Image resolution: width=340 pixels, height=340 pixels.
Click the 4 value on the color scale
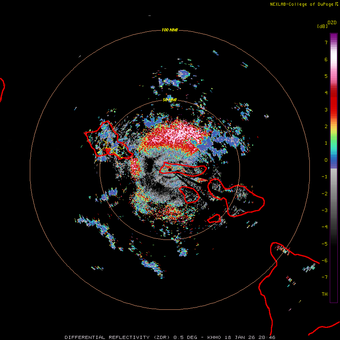point(326,93)
